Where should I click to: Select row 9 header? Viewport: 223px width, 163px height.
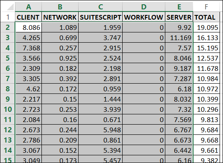tap(8, 99)
